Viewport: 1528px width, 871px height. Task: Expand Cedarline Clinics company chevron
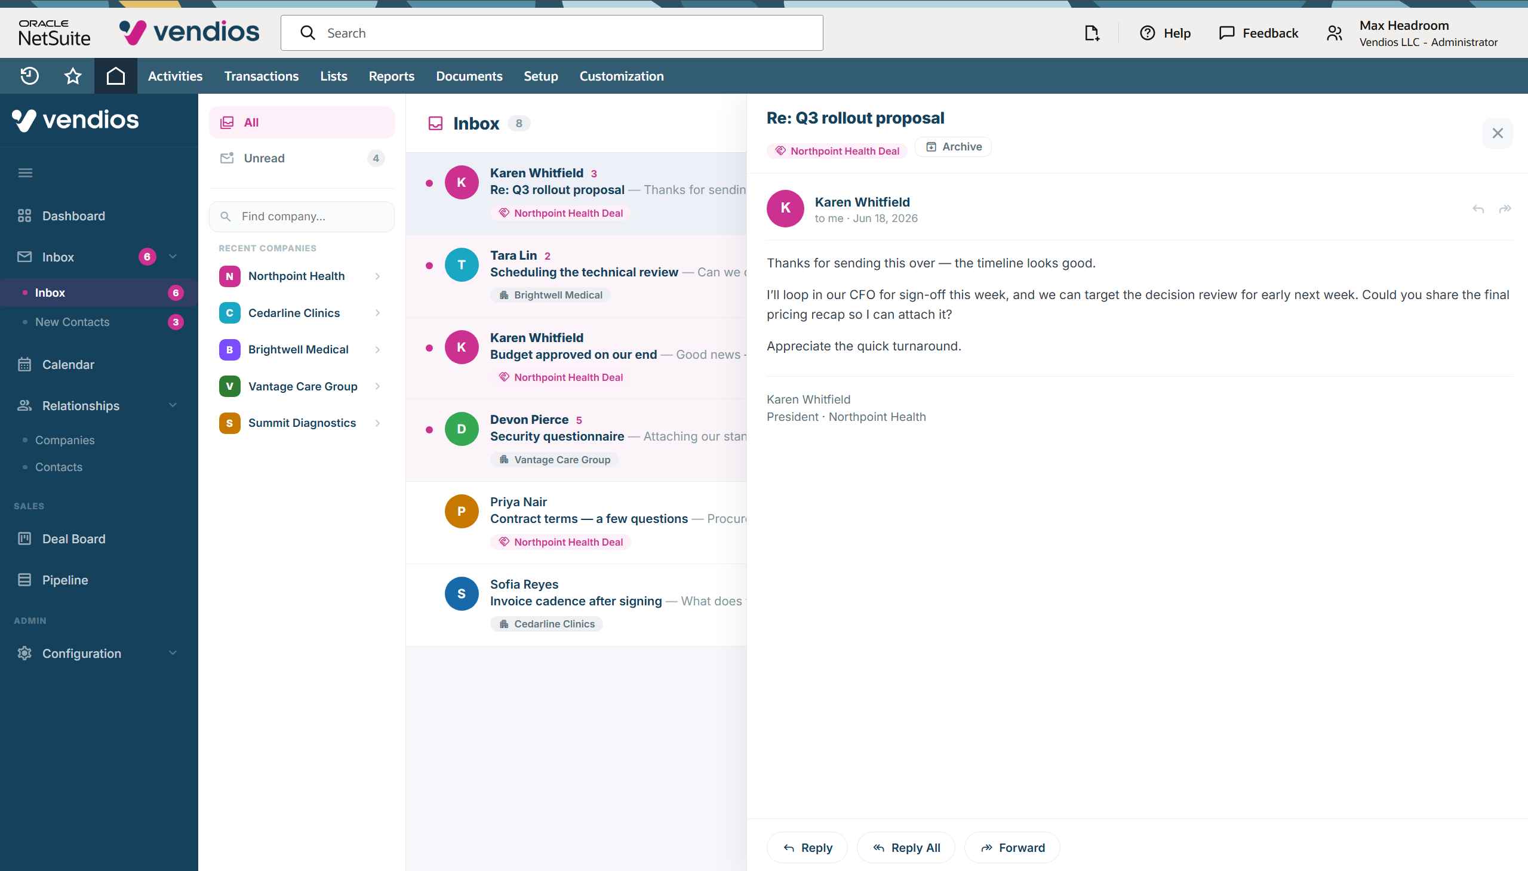click(377, 313)
